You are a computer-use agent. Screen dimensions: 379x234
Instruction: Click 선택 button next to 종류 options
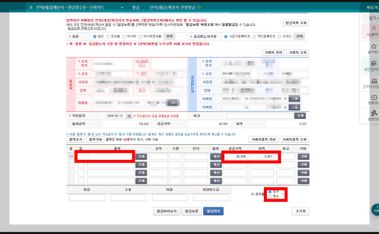(169, 37)
